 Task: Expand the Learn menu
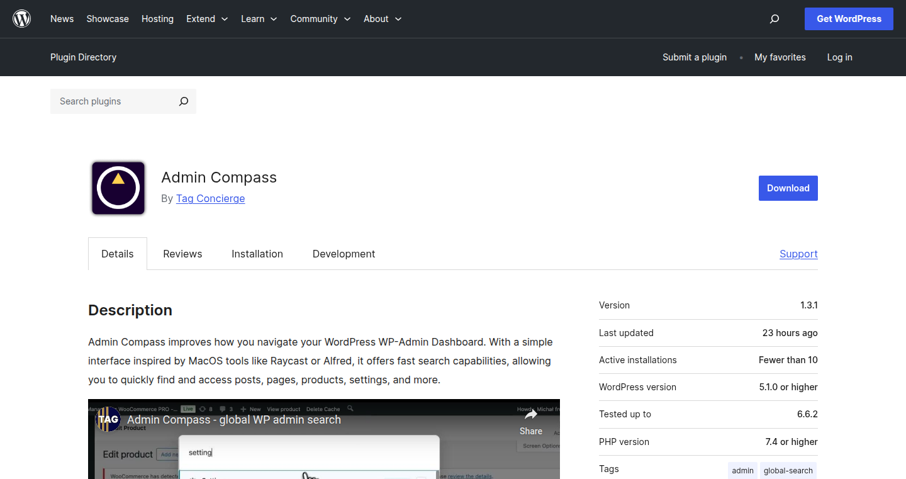[259, 19]
